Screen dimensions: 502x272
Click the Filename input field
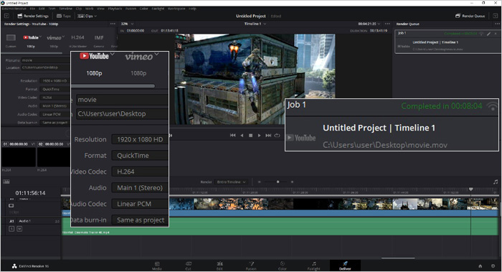click(45, 60)
